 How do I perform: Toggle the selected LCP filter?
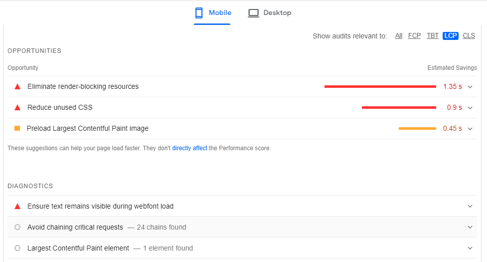[451, 36]
